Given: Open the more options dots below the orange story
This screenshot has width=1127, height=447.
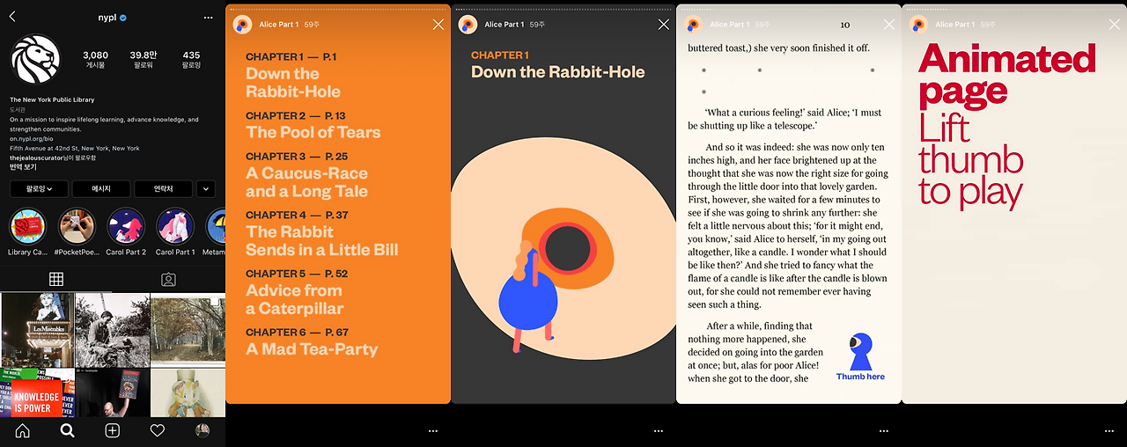Looking at the screenshot, I should pyautogui.click(x=433, y=431).
